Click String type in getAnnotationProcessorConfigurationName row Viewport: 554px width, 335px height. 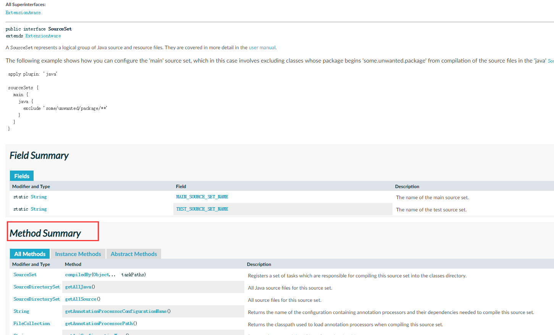21,311
